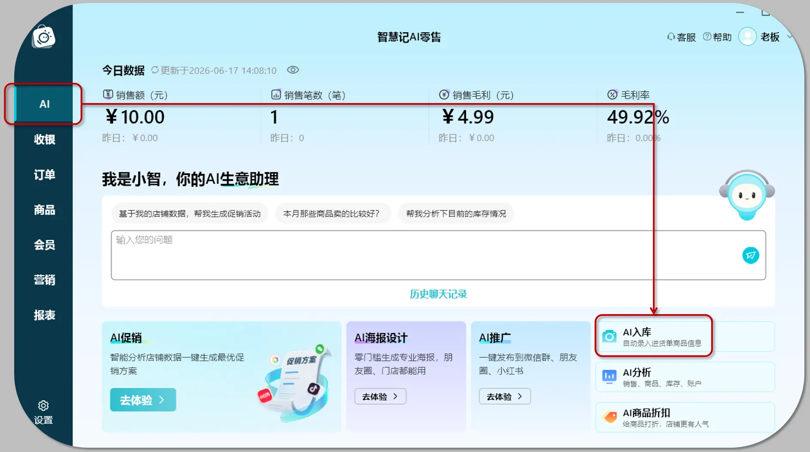
Task: Click the AI促销 card heading
Action: tap(126, 338)
